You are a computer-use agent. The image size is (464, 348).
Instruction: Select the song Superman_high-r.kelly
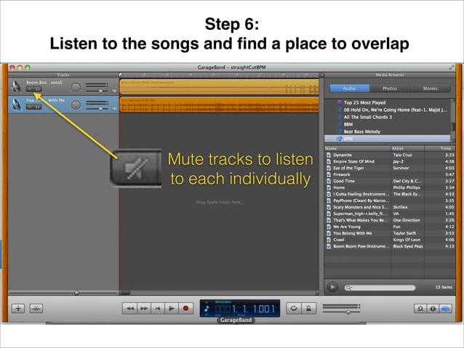click(389, 214)
